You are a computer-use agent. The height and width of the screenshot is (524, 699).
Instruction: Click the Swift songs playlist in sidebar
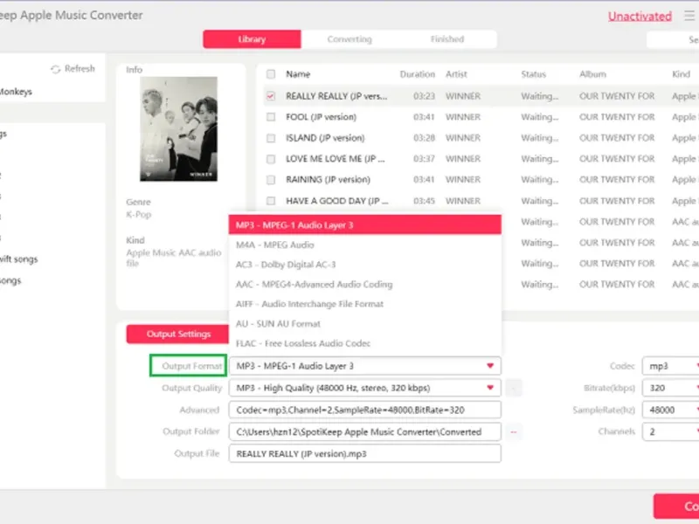coord(18,259)
